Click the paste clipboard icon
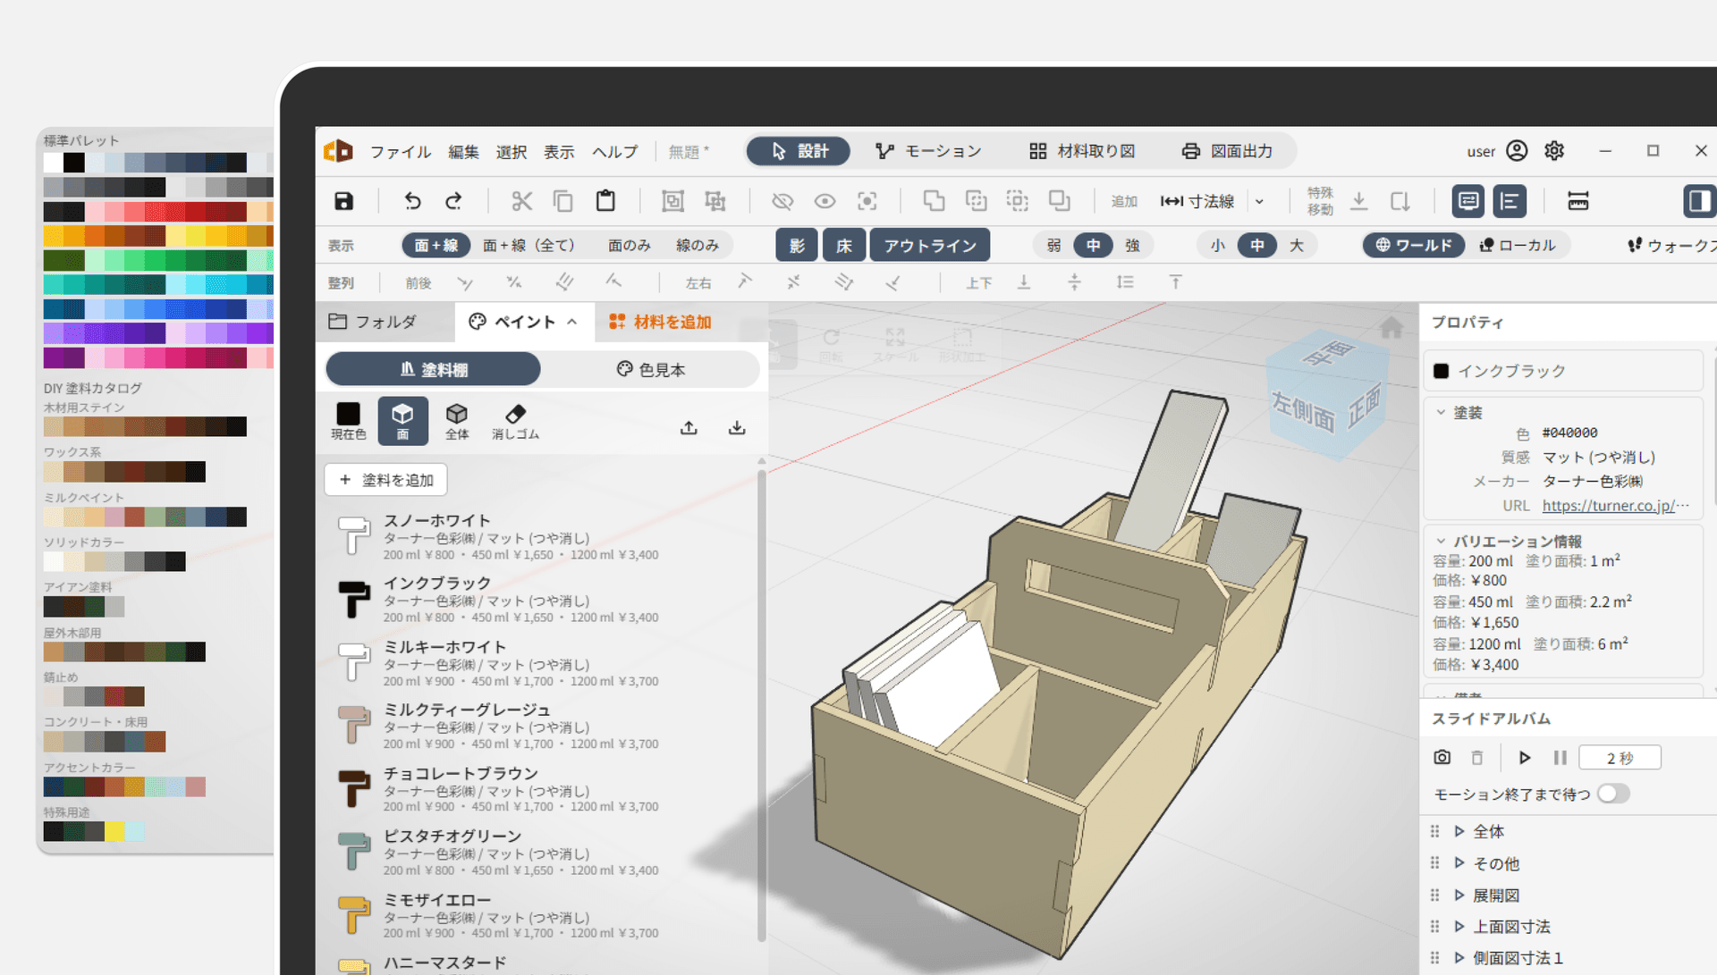The height and width of the screenshot is (975, 1717). [605, 201]
